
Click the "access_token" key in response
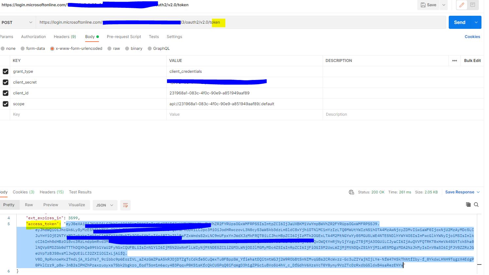pos(42,224)
